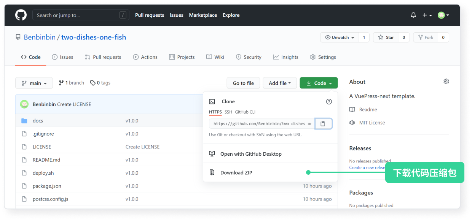Choose Download ZIP

270,172
